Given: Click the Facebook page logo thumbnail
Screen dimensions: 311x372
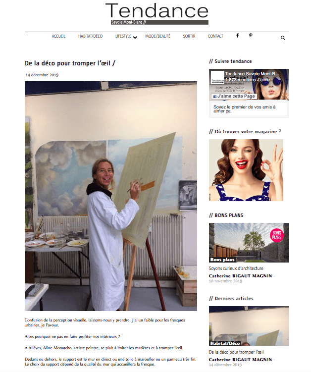Looking at the screenshot, I should click(x=217, y=77).
